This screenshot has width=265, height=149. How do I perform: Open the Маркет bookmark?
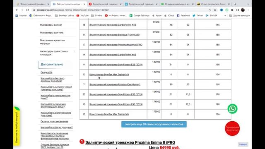point(21,16)
